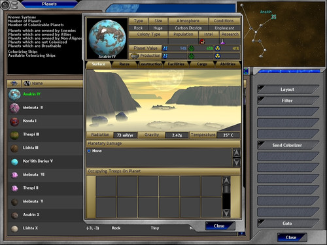Click the eye icon column header

14,84
